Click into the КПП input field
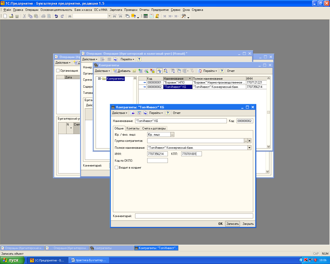The image size is (330, 264). pos(192,154)
